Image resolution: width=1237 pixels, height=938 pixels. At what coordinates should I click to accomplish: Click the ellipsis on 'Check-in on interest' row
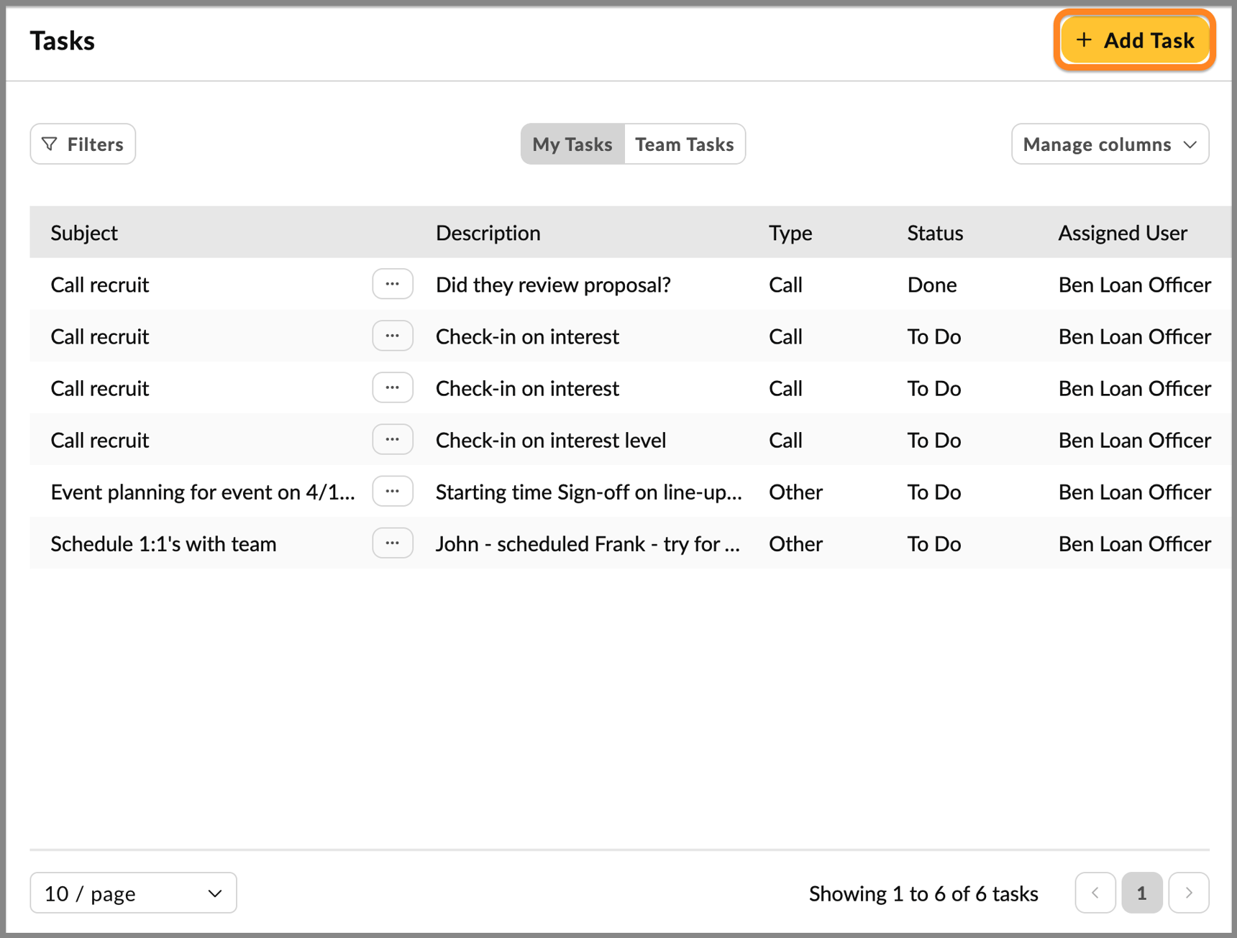point(393,336)
